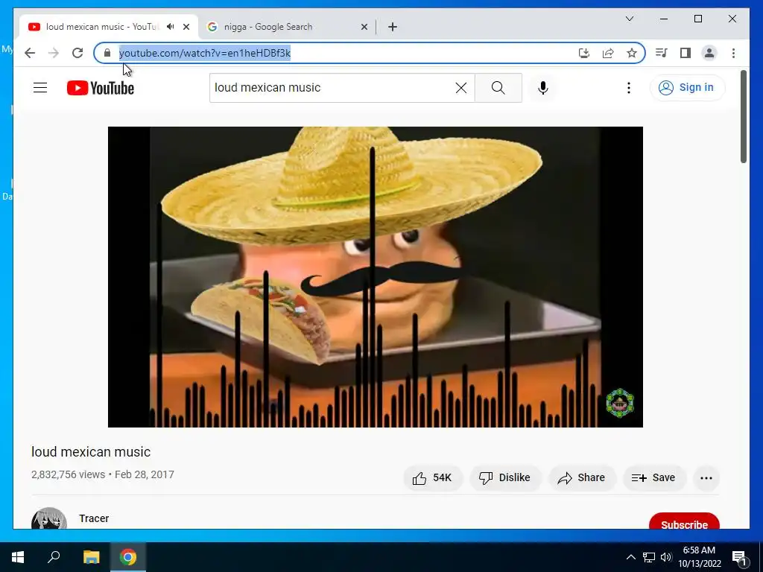Click the page vertical scrollbar
The height and width of the screenshot is (572, 763).
click(743, 117)
